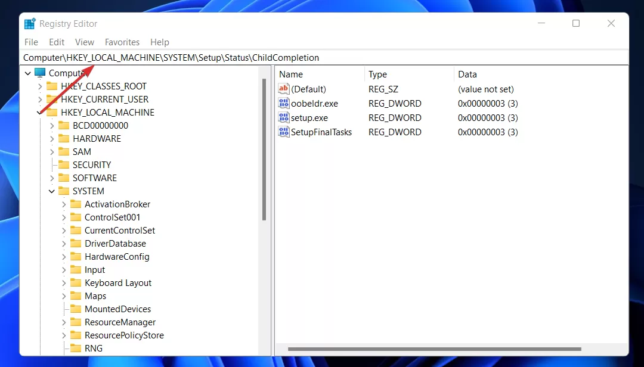
Task: Click the RNG key folder icon
Action: pos(76,348)
